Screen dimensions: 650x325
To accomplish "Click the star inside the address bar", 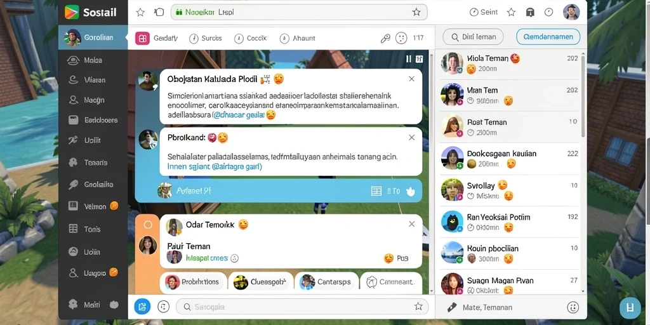I will (416, 13).
